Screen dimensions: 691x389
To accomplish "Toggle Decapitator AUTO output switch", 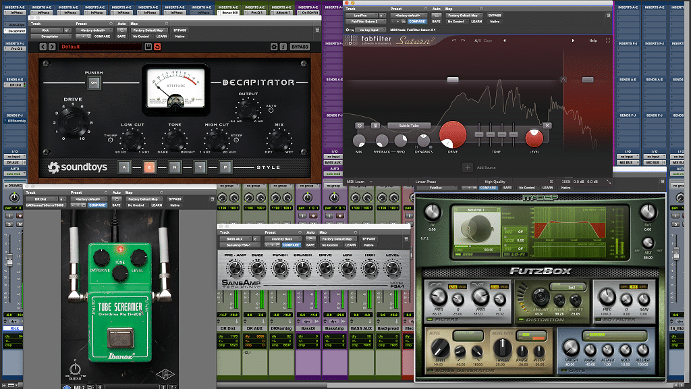I will (271, 110).
